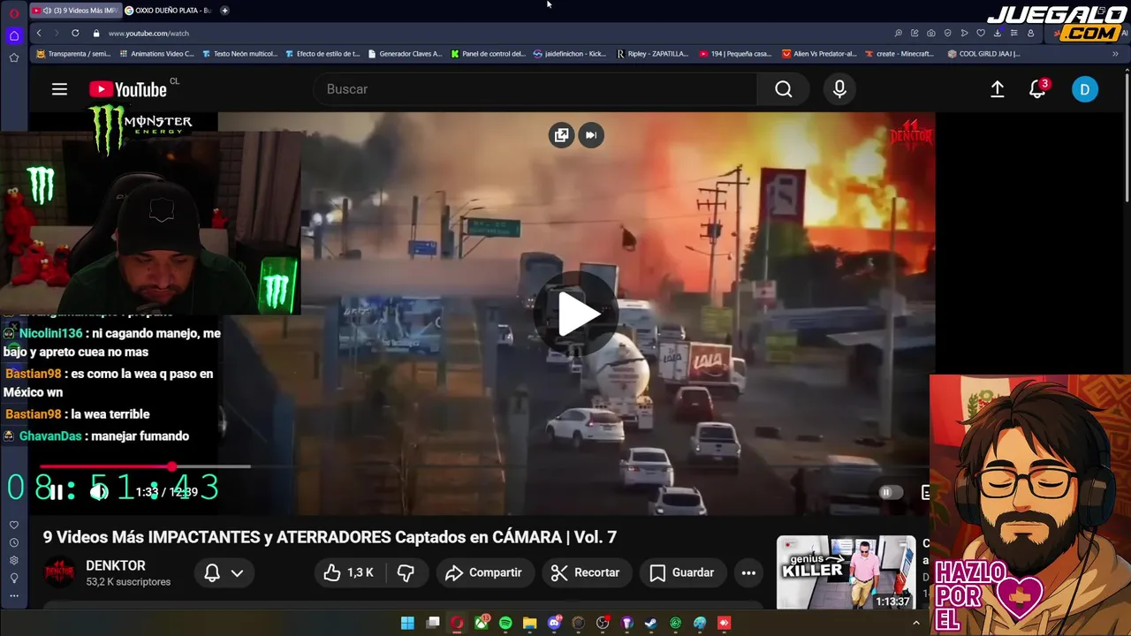Click in the Buscar search field
Viewport: 1131px width, 636px height.
click(x=535, y=89)
